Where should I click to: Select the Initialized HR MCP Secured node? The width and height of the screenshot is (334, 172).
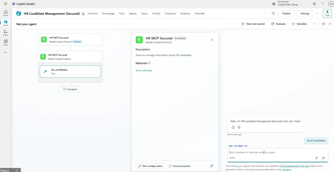[70, 39]
